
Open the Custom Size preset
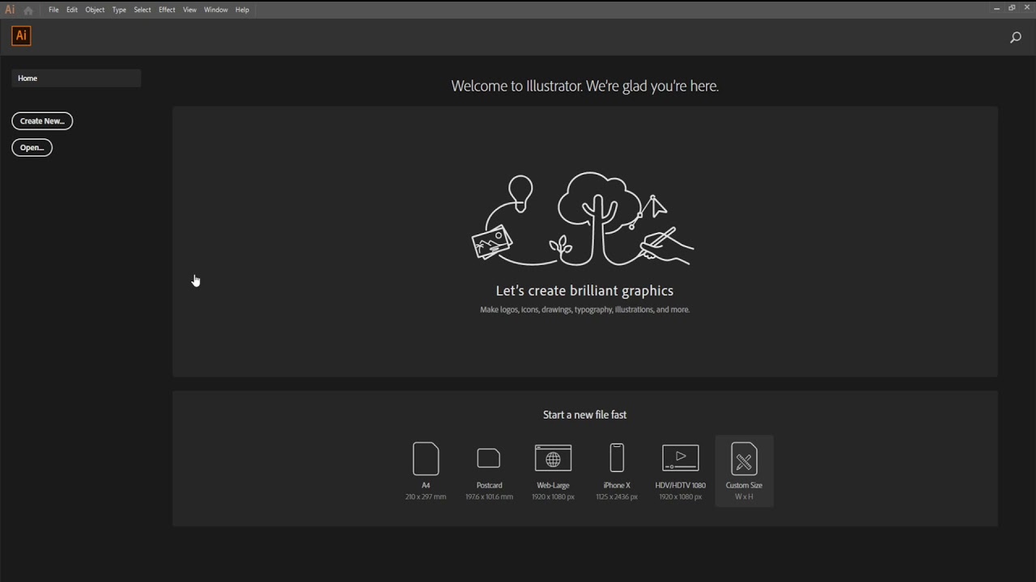point(744,471)
